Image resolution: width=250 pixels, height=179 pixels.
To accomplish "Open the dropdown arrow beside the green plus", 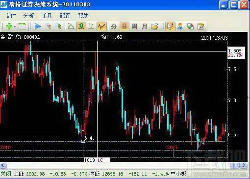I will (15, 26).
